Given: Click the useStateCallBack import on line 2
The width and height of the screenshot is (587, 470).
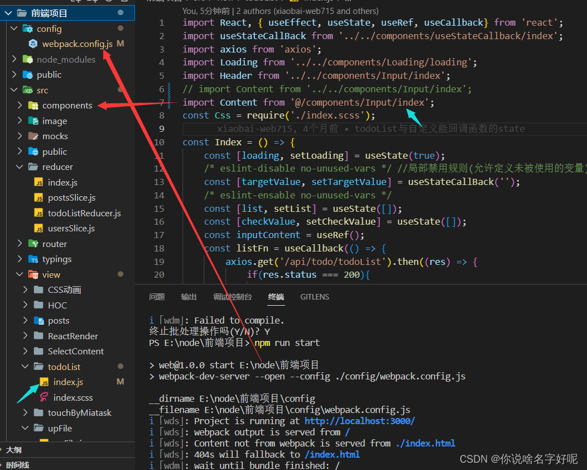Looking at the screenshot, I should click(x=263, y=36).
